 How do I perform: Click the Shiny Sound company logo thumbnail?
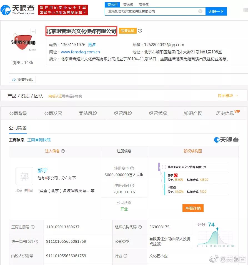(23, 43)
